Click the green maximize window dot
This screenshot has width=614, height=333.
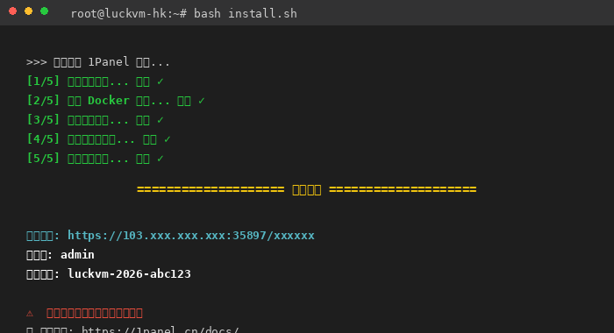(44, 11)
